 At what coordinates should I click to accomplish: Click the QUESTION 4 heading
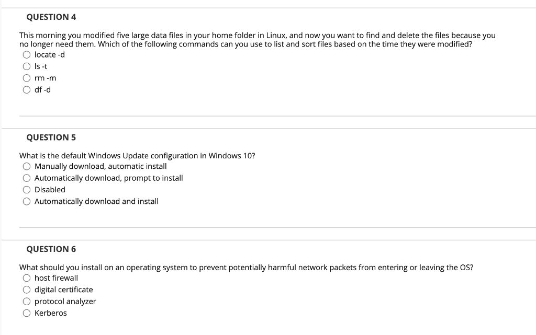point(51,17)
